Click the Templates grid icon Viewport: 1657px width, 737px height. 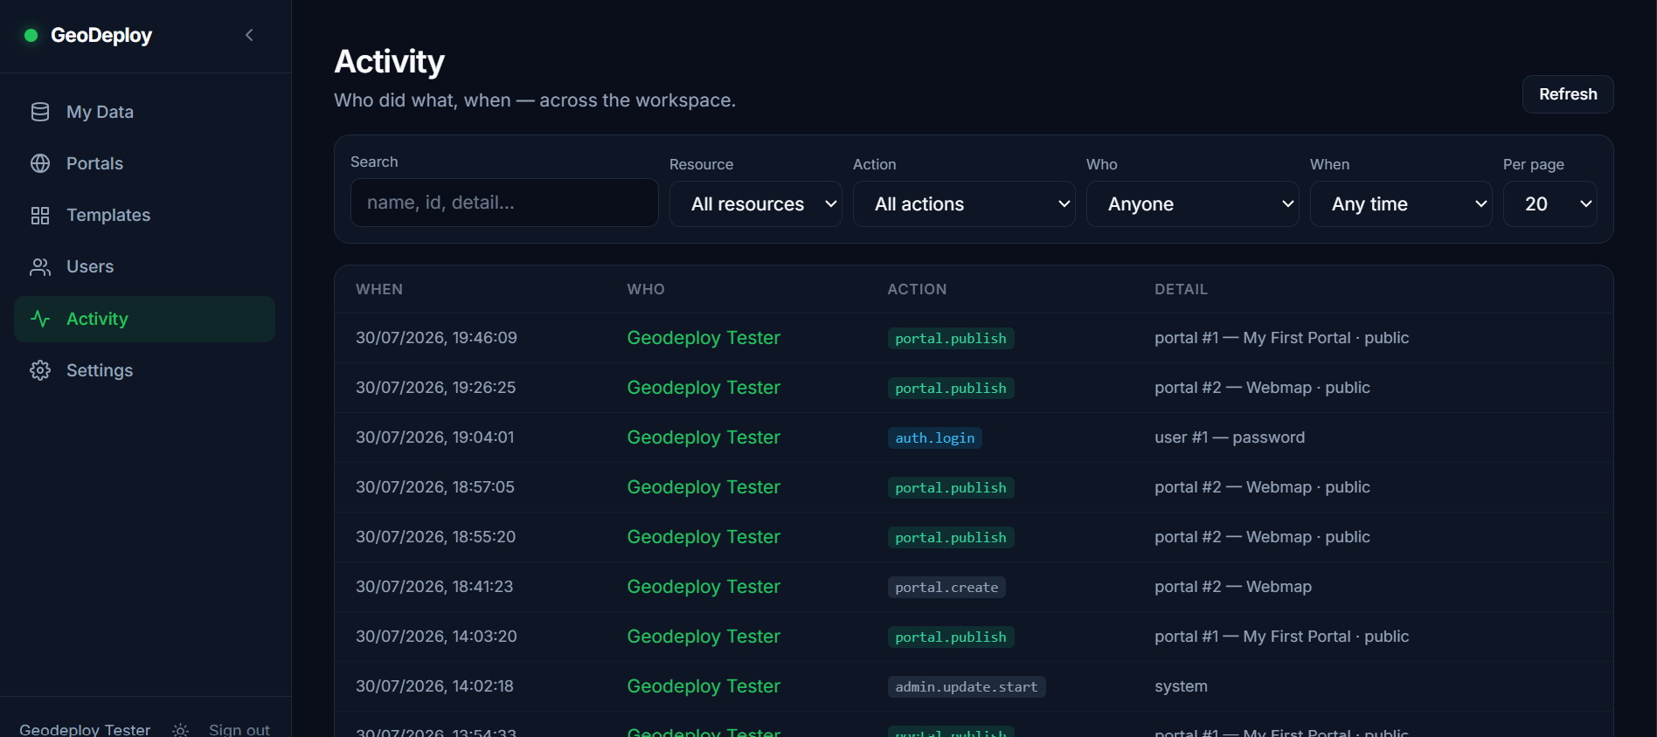(40, 216)
